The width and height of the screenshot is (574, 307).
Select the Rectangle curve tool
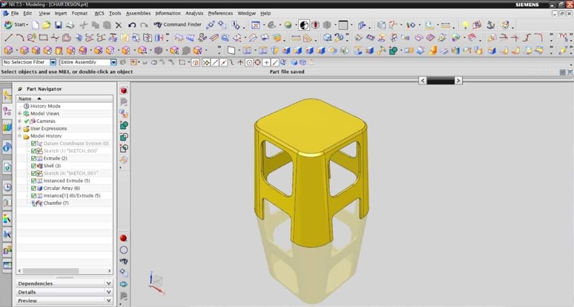pos(43,37)
